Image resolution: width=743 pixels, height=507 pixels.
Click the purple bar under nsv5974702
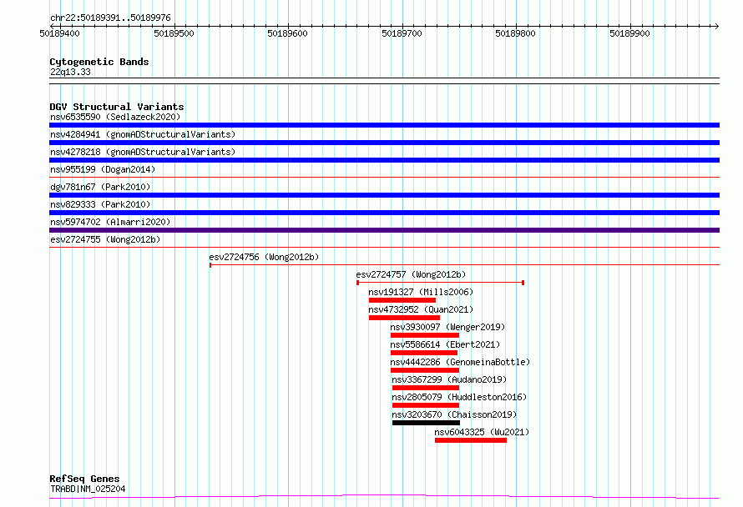[x=384, y=230]
